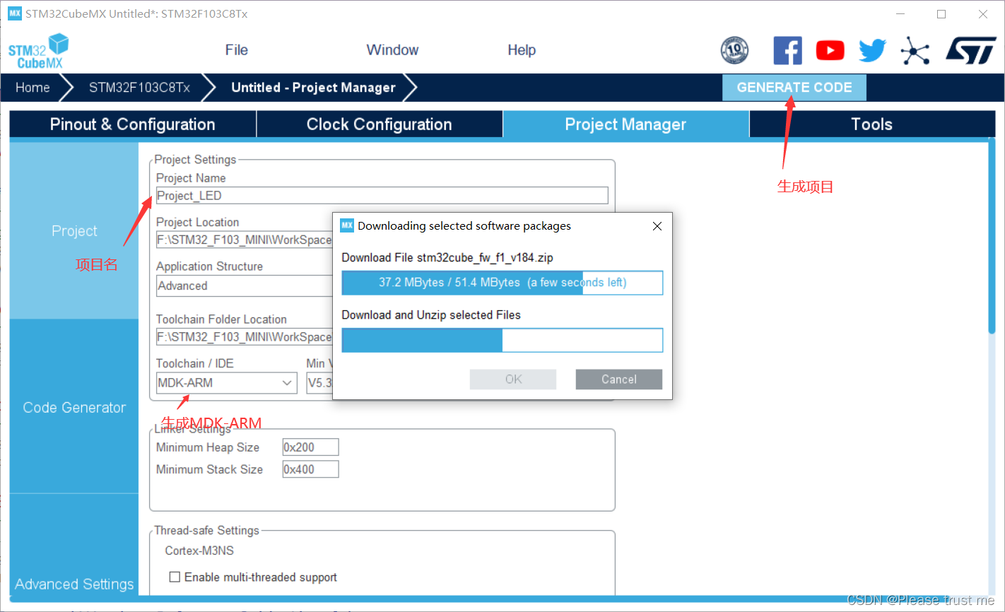Open the Min Version V5.3 dropdown

(x=319, y=383)
